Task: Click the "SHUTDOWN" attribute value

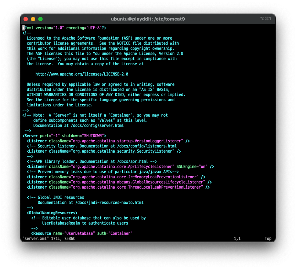Action: tap(93, 136)
